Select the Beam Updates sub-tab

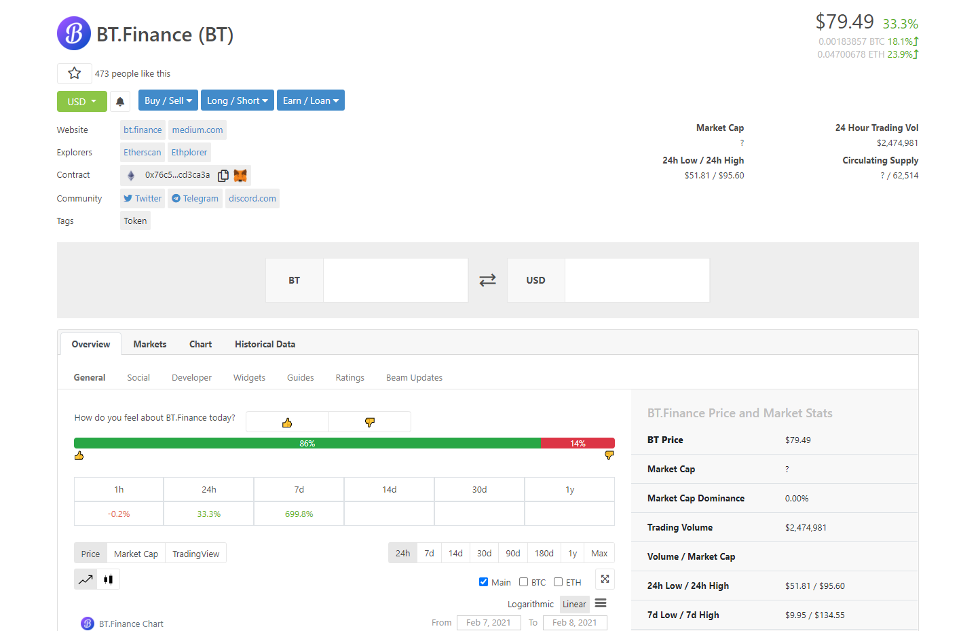(x=415, y=377)
